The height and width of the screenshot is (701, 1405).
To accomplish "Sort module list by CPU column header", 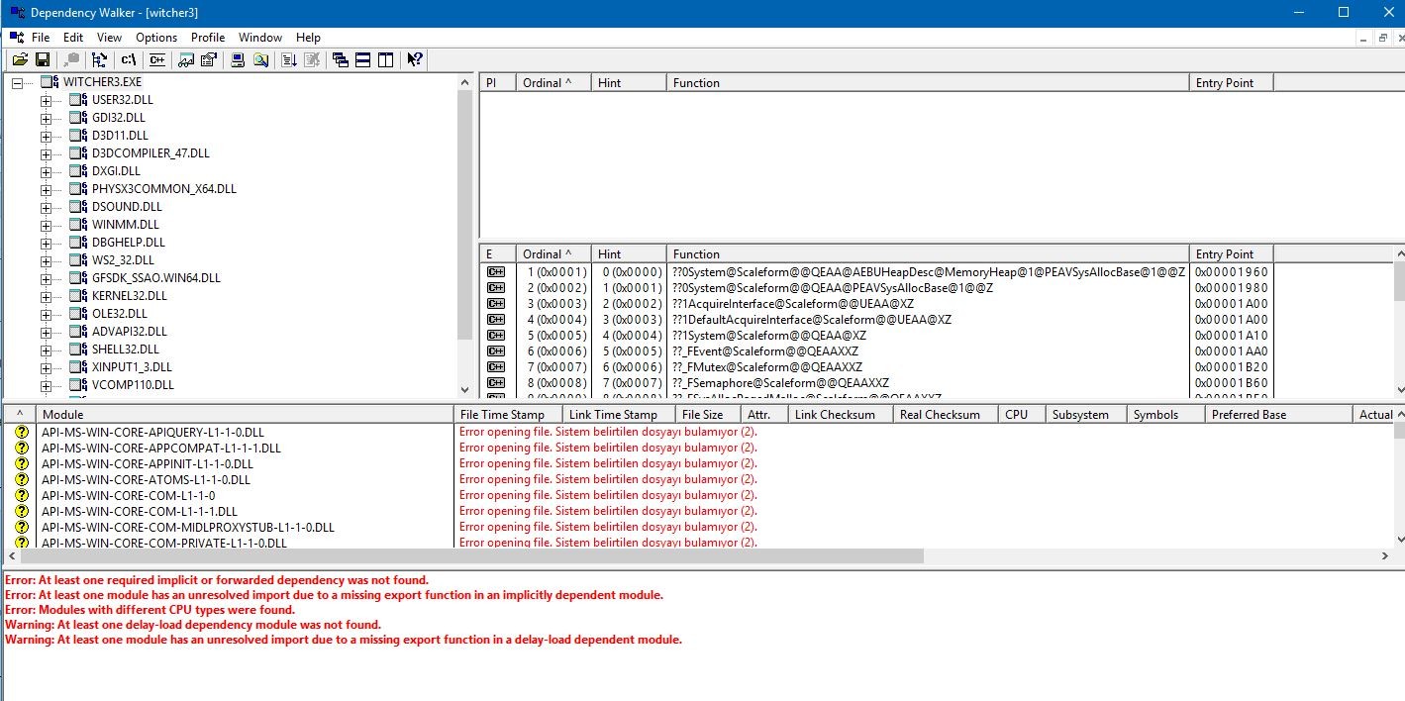I will (x=1022, y=415).
